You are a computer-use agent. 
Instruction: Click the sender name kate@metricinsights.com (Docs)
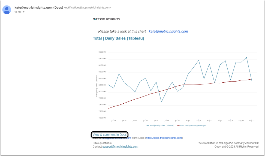point(38,7)
